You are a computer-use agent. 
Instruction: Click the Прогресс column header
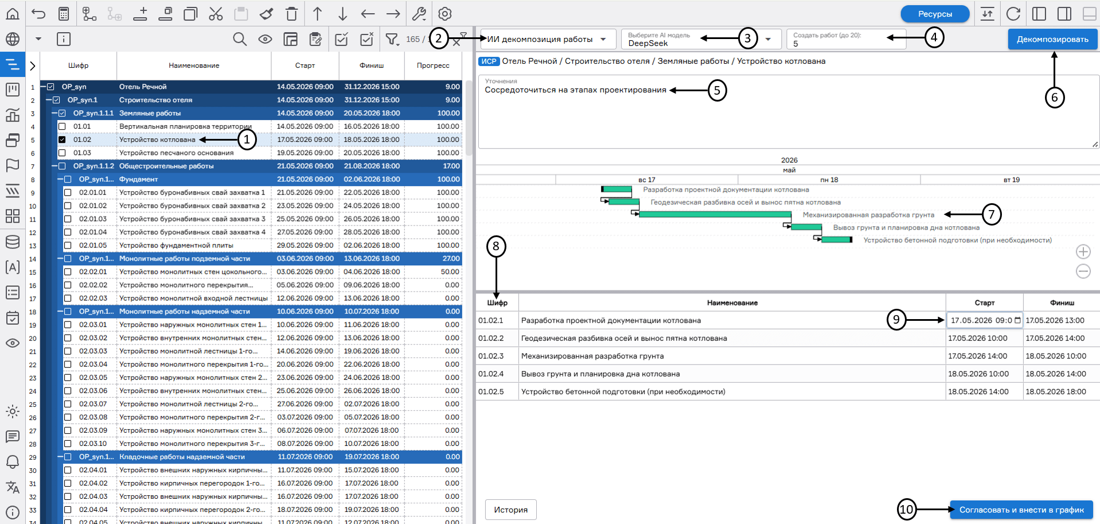tap(433, 65)
